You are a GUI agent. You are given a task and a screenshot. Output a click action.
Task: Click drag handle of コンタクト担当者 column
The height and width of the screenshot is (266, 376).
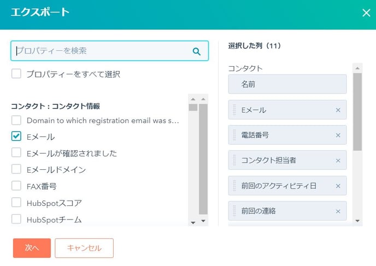(x=234, y=161)
